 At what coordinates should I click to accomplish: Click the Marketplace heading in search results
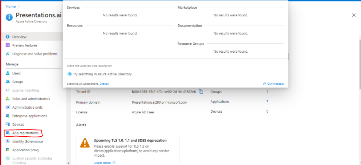click(187, 8)
